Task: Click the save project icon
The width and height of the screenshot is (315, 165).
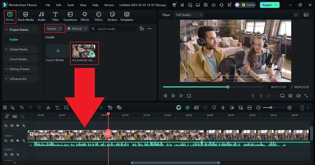Action: pos(206,5)
